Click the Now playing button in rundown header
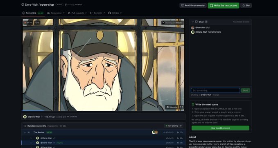Screen dimensions: 278x148 [174, 126]
